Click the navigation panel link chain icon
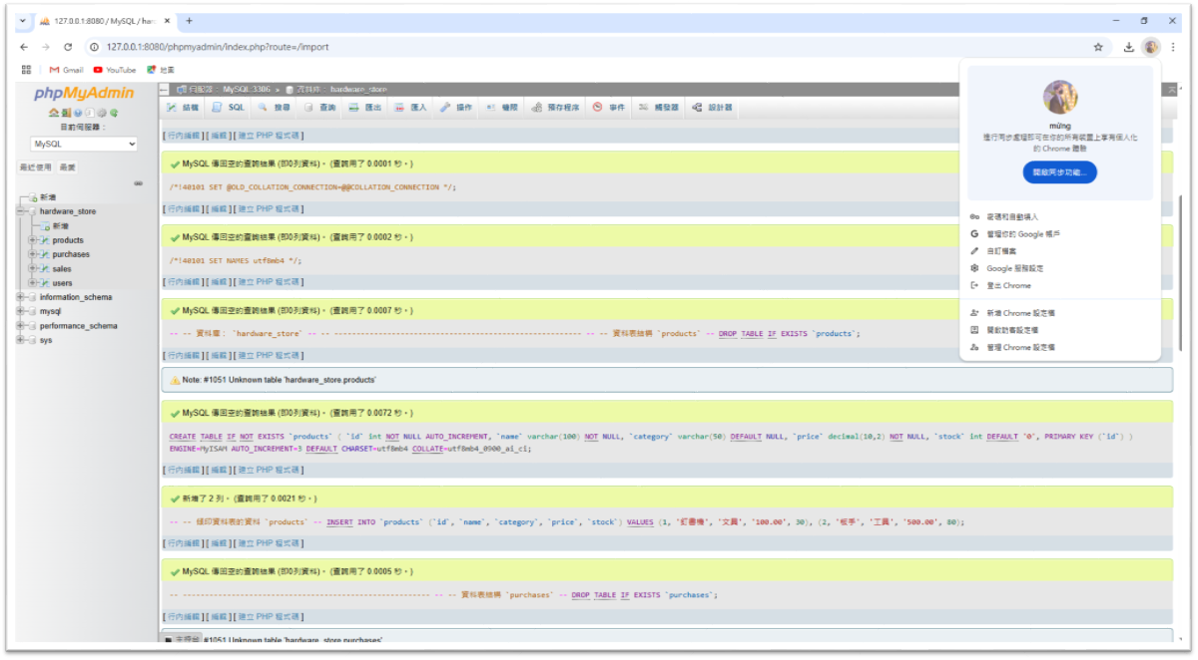Screen dimensions: 1198x660 138,183
